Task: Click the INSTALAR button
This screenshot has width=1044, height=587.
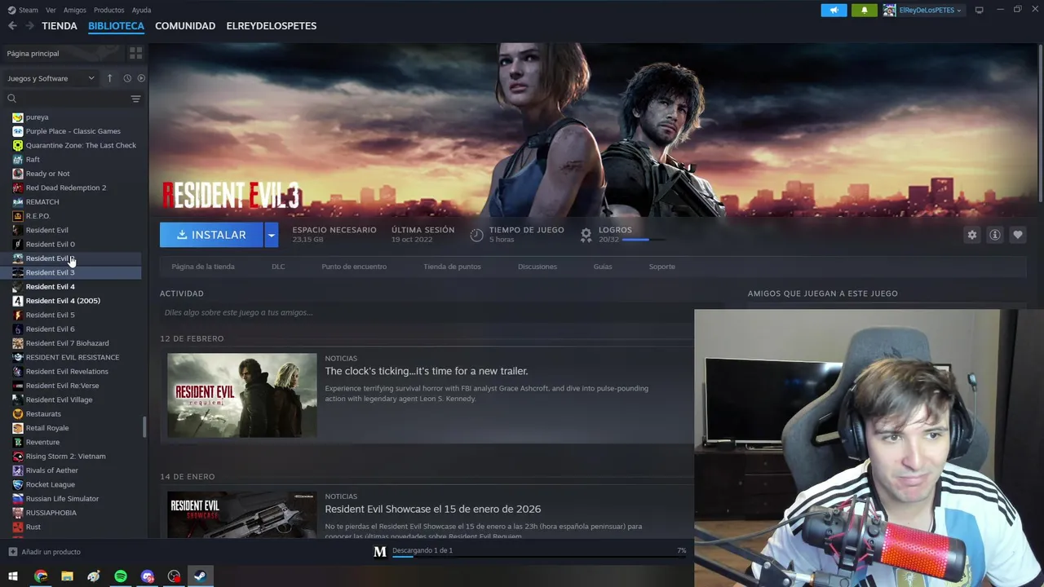Action: pyautogui.click(x=211, y=235)
